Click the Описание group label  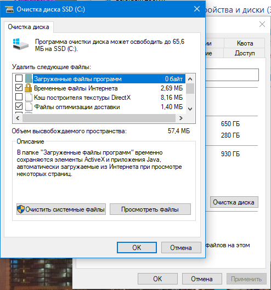pos(30,141)
